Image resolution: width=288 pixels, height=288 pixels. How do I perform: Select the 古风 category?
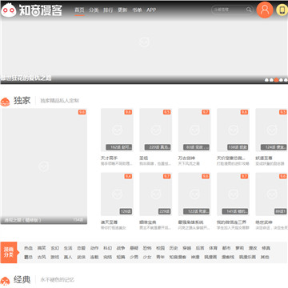point(42,257)
